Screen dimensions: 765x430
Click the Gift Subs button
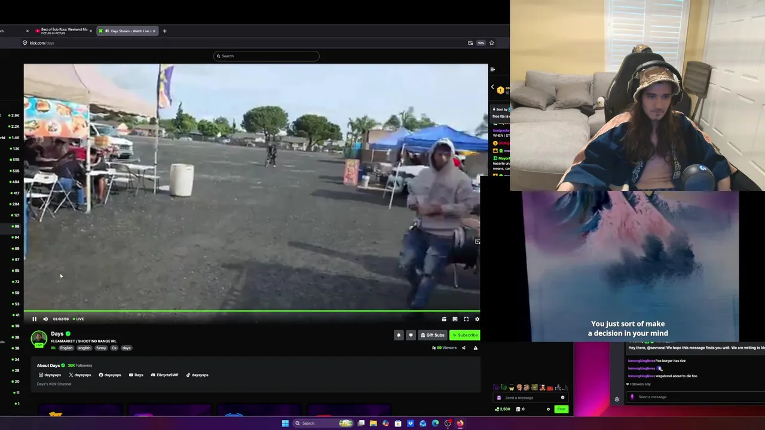point(433,335)
